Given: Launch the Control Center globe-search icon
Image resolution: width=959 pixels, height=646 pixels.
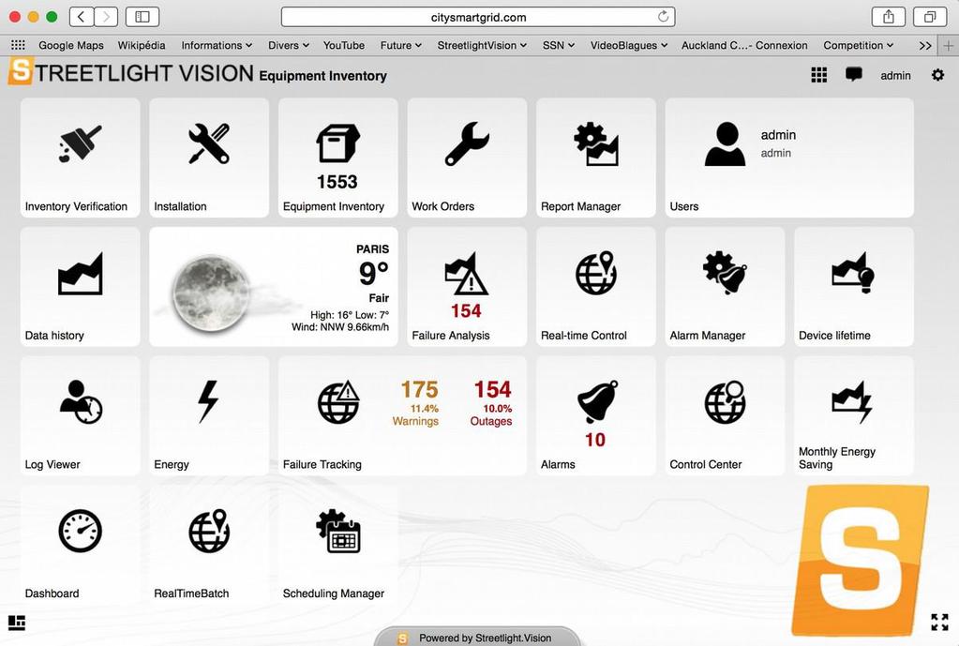Looking at the screenshot, I should tap(725, 402).
